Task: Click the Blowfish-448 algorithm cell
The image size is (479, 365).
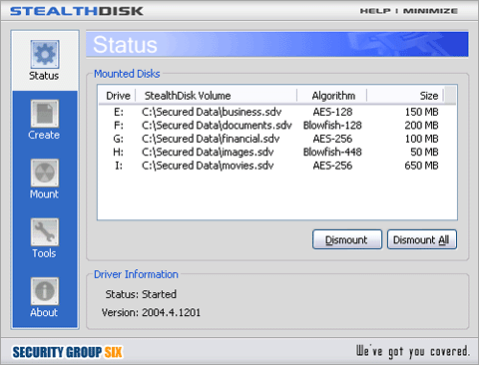Action: coord(332,152)
